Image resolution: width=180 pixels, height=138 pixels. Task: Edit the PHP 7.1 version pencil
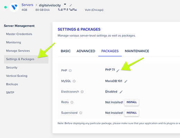coord(118,71)
